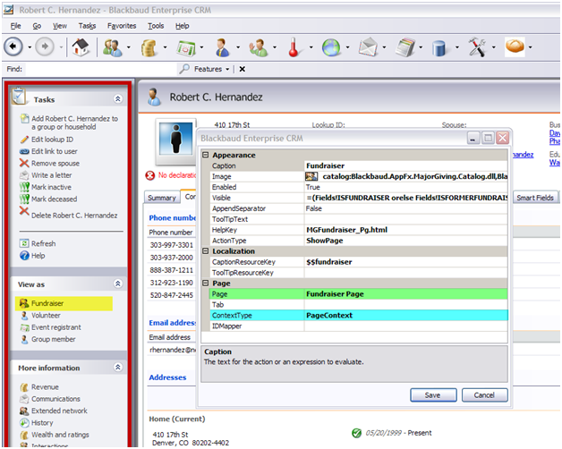Click the Find text input field

click(x=100, y=69)
